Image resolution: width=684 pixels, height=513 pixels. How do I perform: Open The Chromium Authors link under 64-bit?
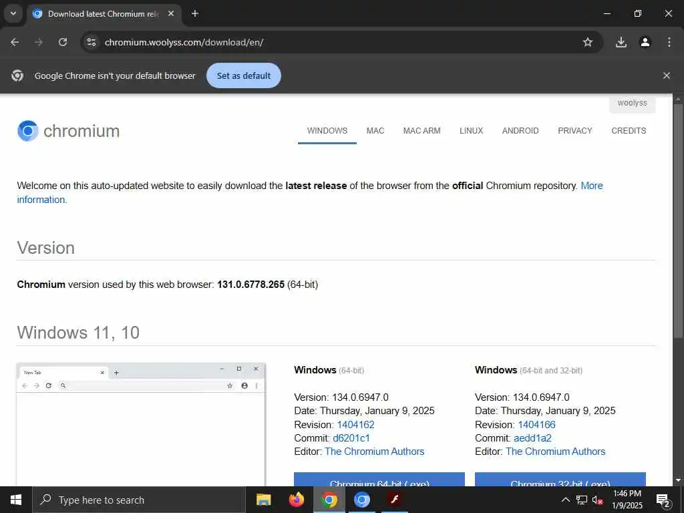374,452
